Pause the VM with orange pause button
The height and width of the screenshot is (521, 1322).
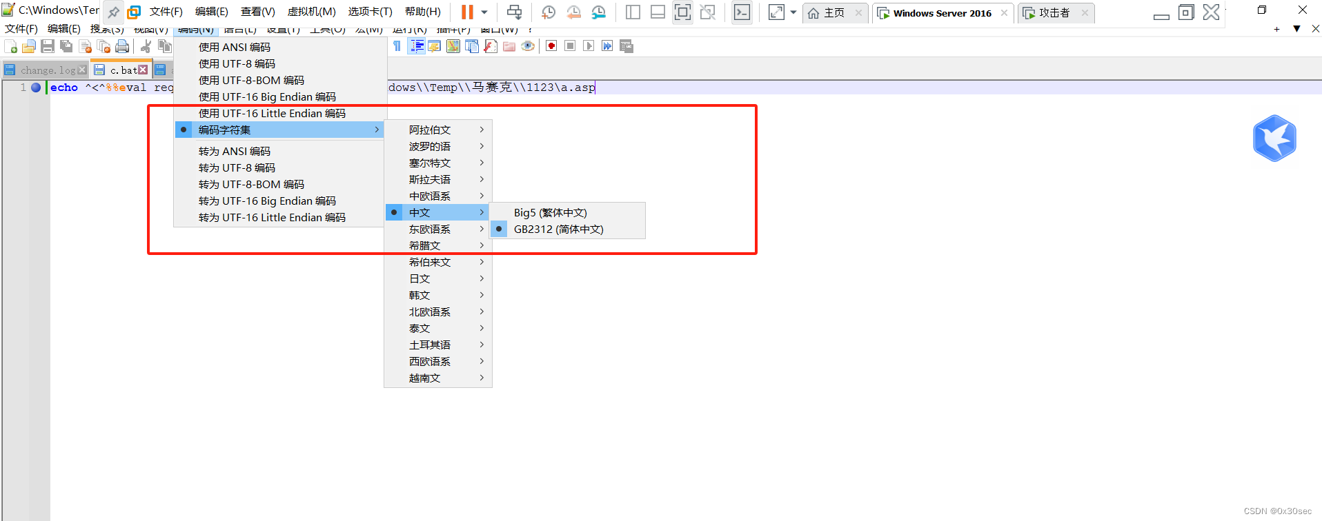[467, 12]
